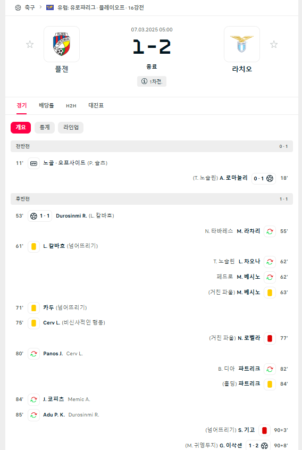Open the 대진표 tab
The width and height of the screenshot is (302, 450).
tap(96, 105)
